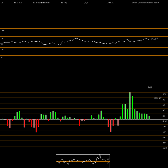Viewport: 168px width, 168px height.
Task: Select the current RSI value 59.07
Action: 155,39
